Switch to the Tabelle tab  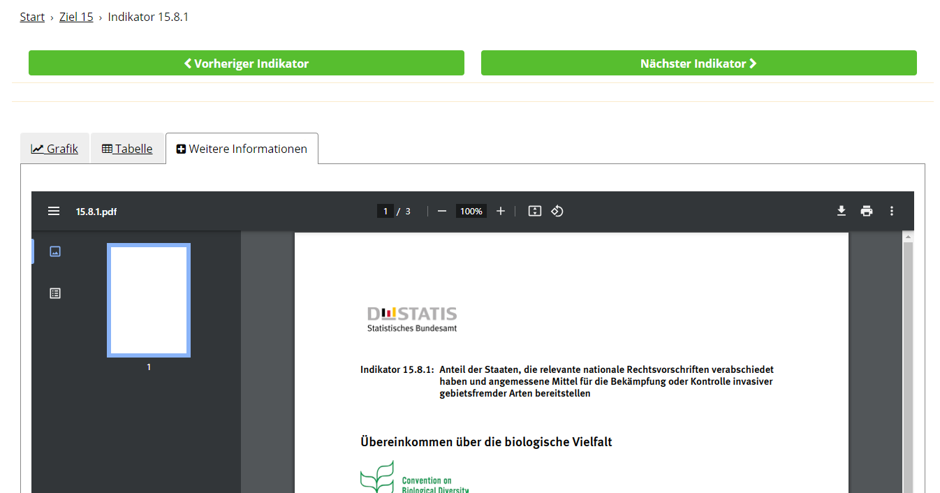coord(127,149)
